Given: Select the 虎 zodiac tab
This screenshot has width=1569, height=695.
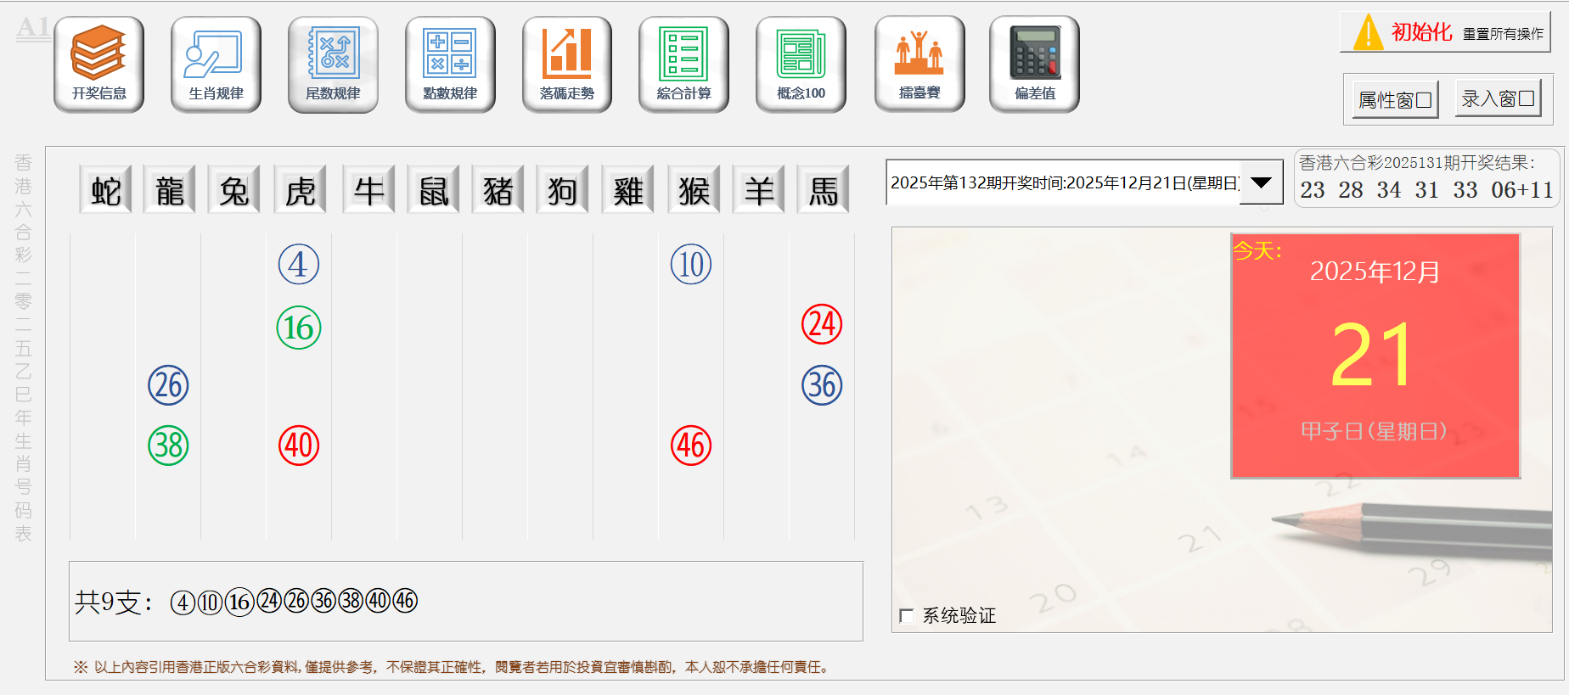Looking at the screenshot, I should 301,190.
